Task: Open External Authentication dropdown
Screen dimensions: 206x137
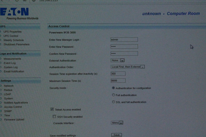Action: click(117, 60)
